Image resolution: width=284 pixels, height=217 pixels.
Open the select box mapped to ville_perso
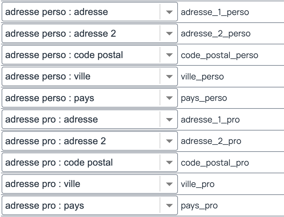(x=90, y=77)
